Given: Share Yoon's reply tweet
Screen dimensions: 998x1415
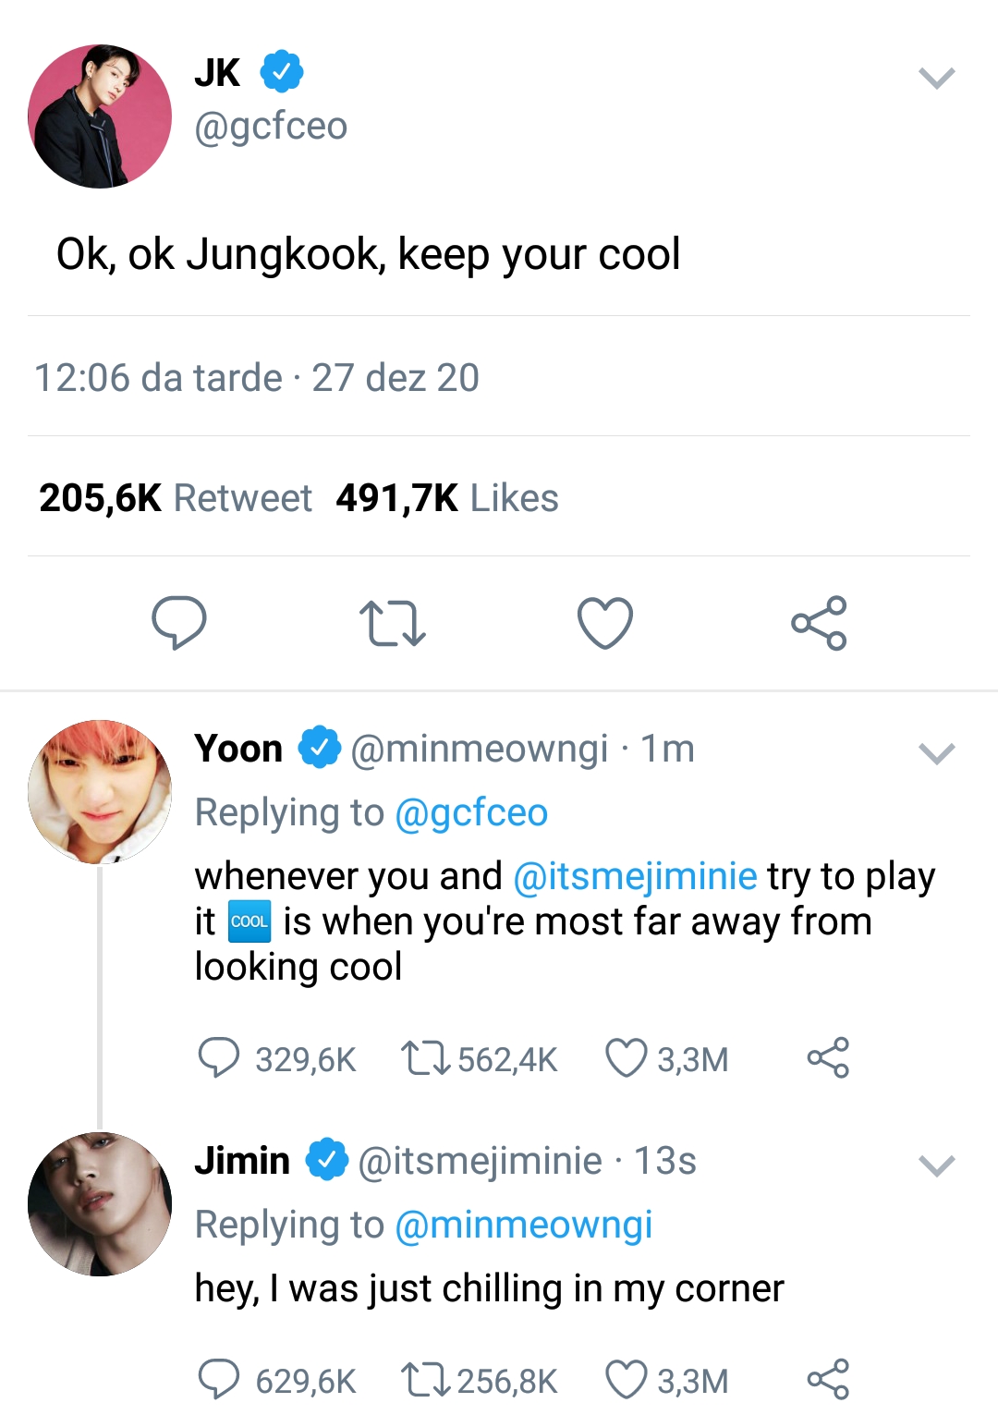Looking at the screenshot, I should pyautogui.click(x=828, y=1058).
